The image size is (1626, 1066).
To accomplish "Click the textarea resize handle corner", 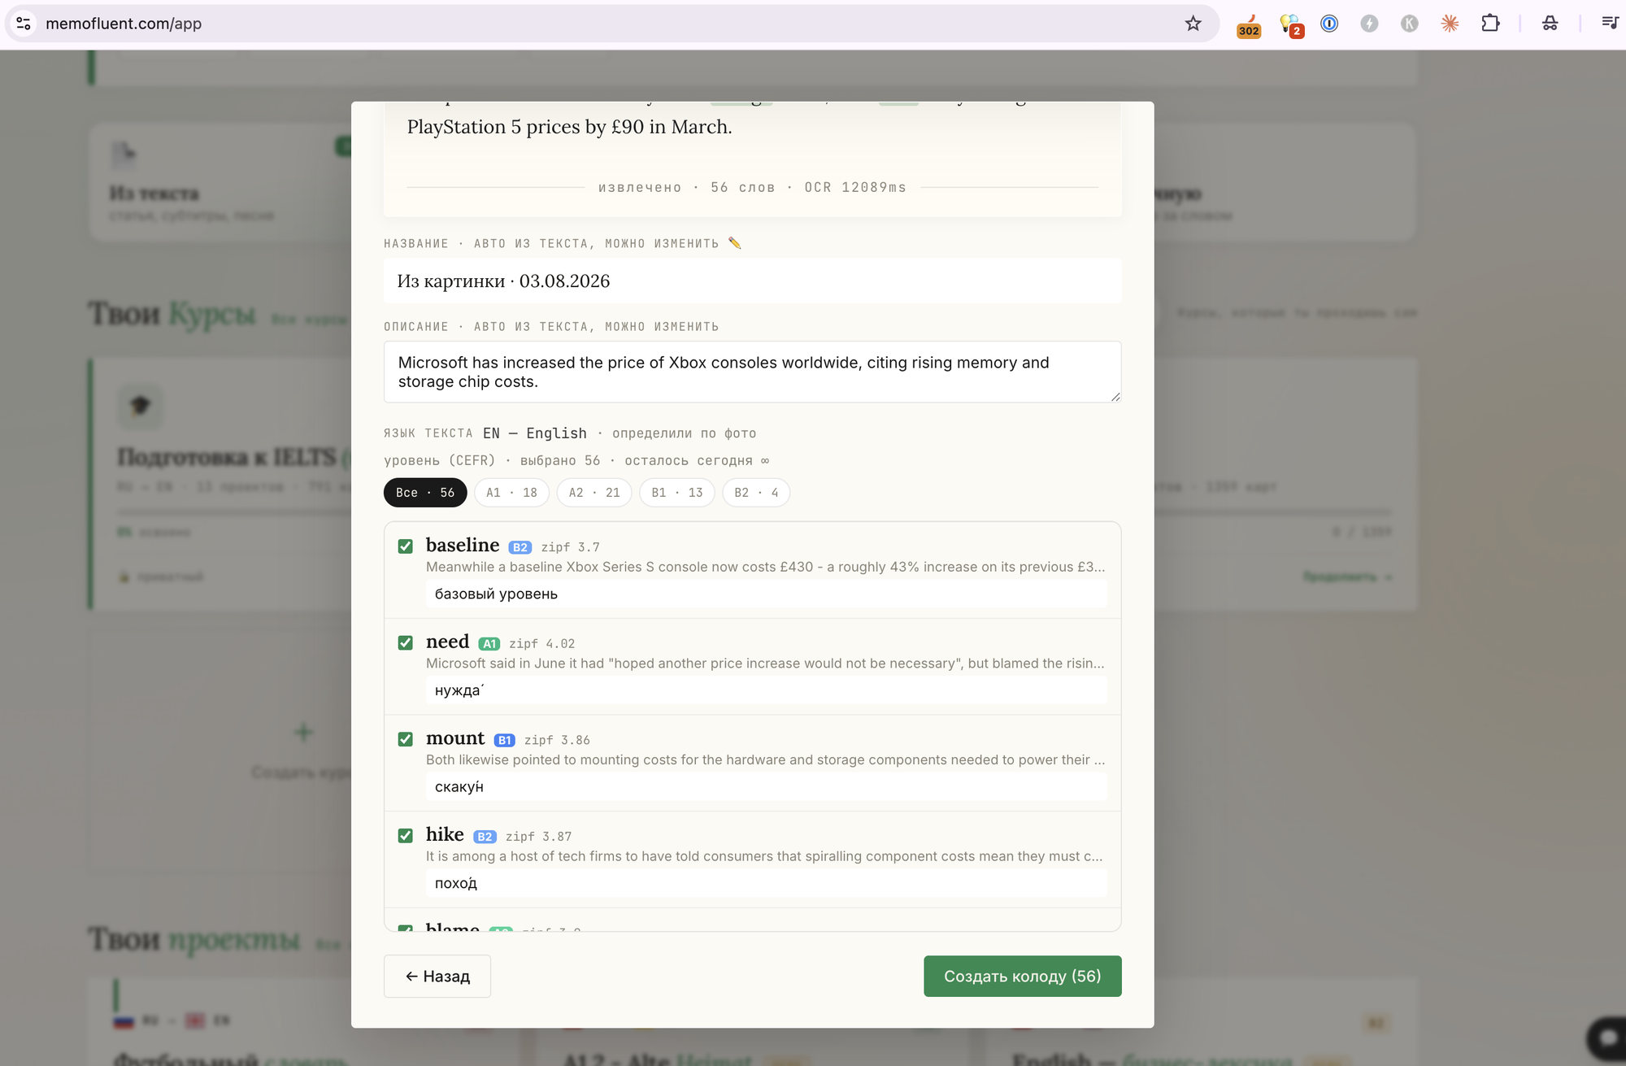I will tap(1115, 397).
